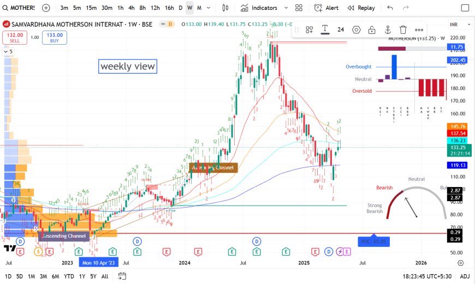Viewport: 475px width, 284px height.
Task: Click the 1.00 quantity field
Action: tap(35, 38)
